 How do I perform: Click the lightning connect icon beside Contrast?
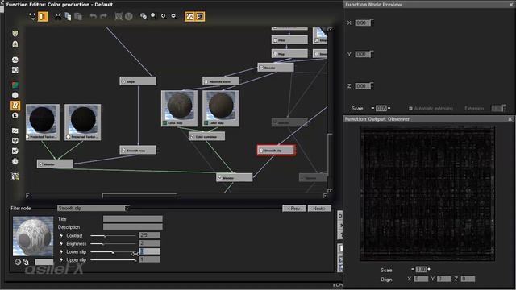tap(61, 235)
